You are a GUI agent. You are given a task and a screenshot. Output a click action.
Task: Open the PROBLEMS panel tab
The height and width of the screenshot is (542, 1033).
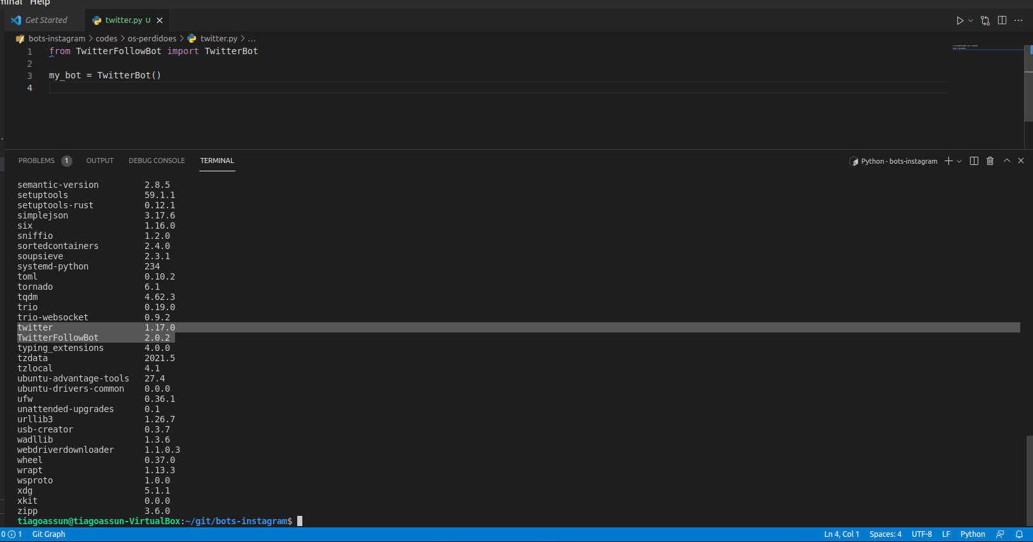(36, 161)
